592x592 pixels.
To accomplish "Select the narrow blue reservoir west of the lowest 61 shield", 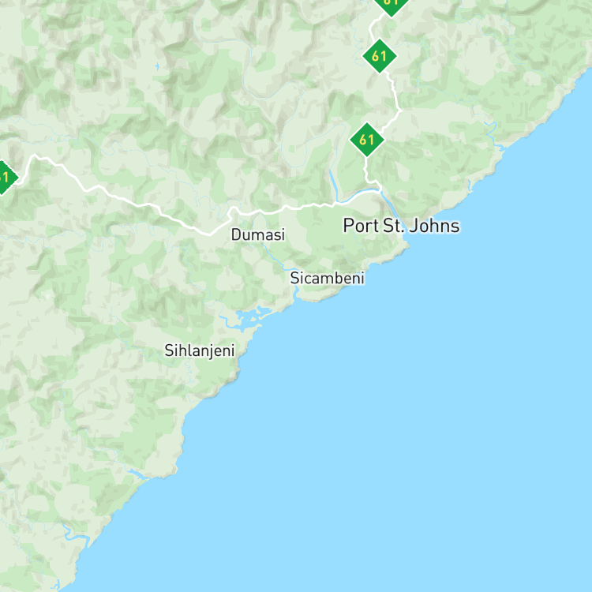I will (x=333, y=183).
